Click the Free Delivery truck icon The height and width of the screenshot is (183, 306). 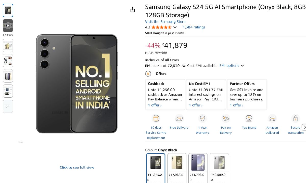pos(179,118)
